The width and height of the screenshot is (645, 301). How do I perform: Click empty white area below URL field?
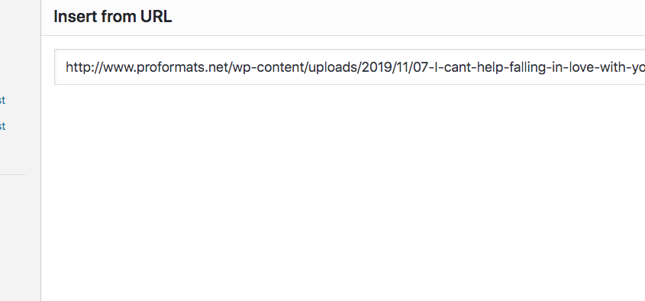pyautogui.click(x=343, y=189)
